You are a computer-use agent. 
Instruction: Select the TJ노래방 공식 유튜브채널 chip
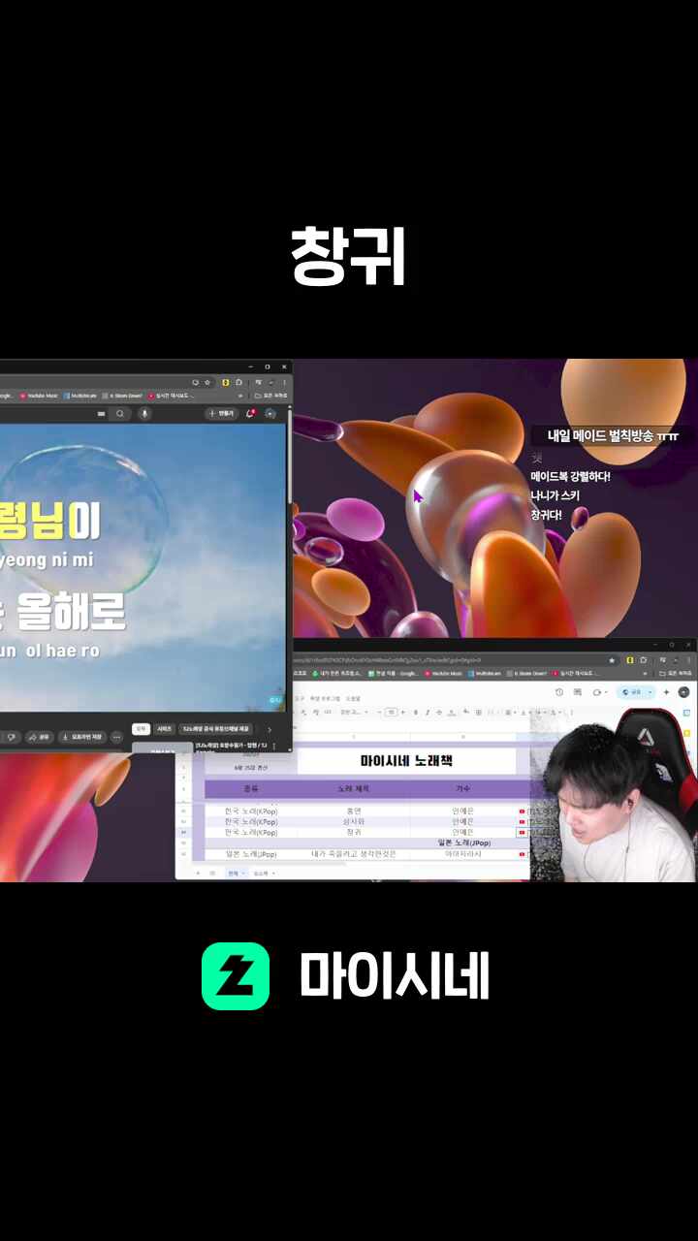215,729
